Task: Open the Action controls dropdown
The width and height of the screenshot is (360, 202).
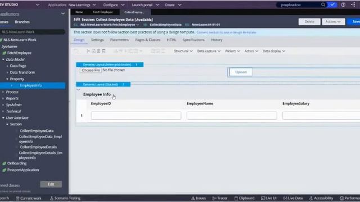Action: click(x=251, y=51)
